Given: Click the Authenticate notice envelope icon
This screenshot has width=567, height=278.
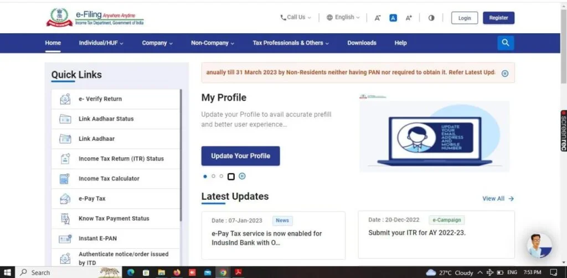Looking at the screenshot, I should (x=65, y=259).
